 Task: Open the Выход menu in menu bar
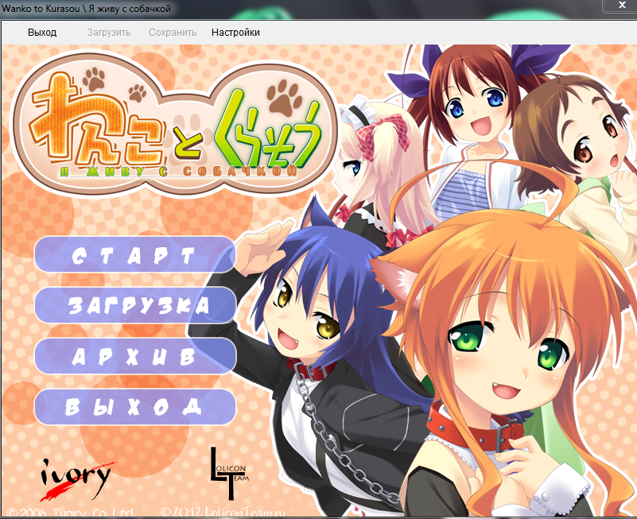point(42,33)
